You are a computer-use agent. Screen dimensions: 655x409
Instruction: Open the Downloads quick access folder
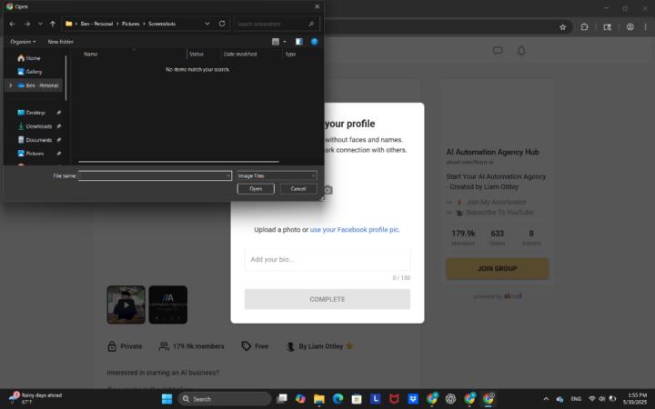(x=35, y=126)
